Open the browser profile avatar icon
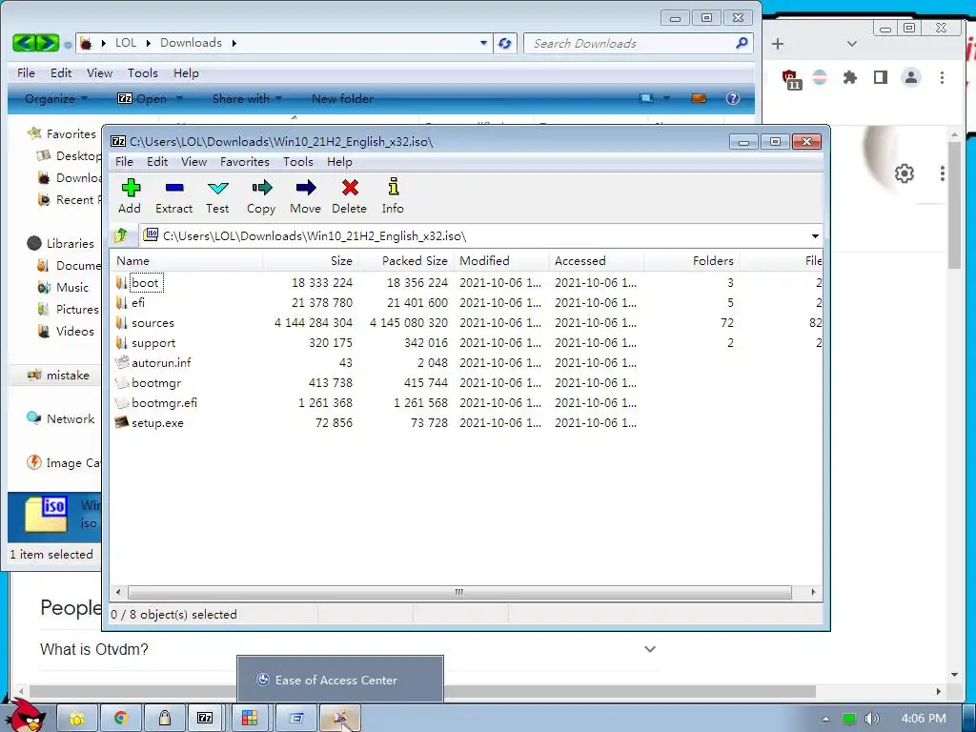 (x=911, y=77)
